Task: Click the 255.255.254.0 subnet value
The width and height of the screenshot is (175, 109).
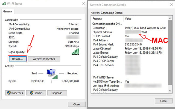Action: 133,44
